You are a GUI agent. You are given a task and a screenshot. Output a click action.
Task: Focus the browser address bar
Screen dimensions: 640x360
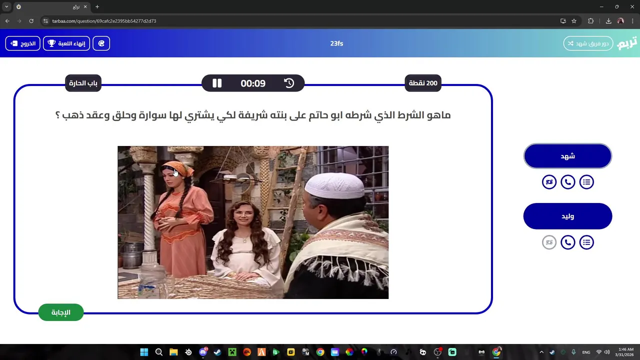300,21
